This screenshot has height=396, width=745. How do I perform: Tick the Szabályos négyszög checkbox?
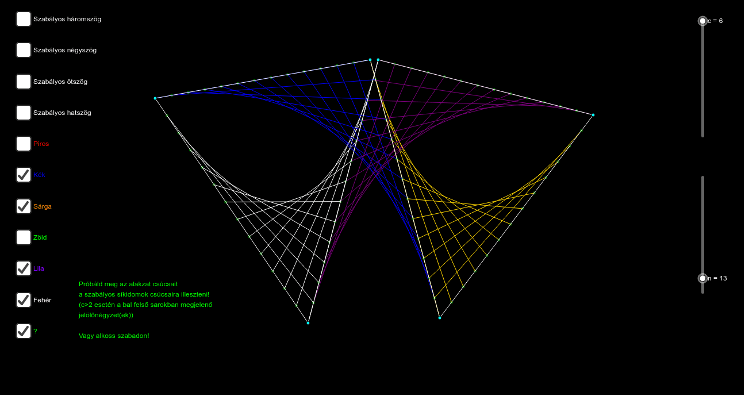(x=24, y=50)
